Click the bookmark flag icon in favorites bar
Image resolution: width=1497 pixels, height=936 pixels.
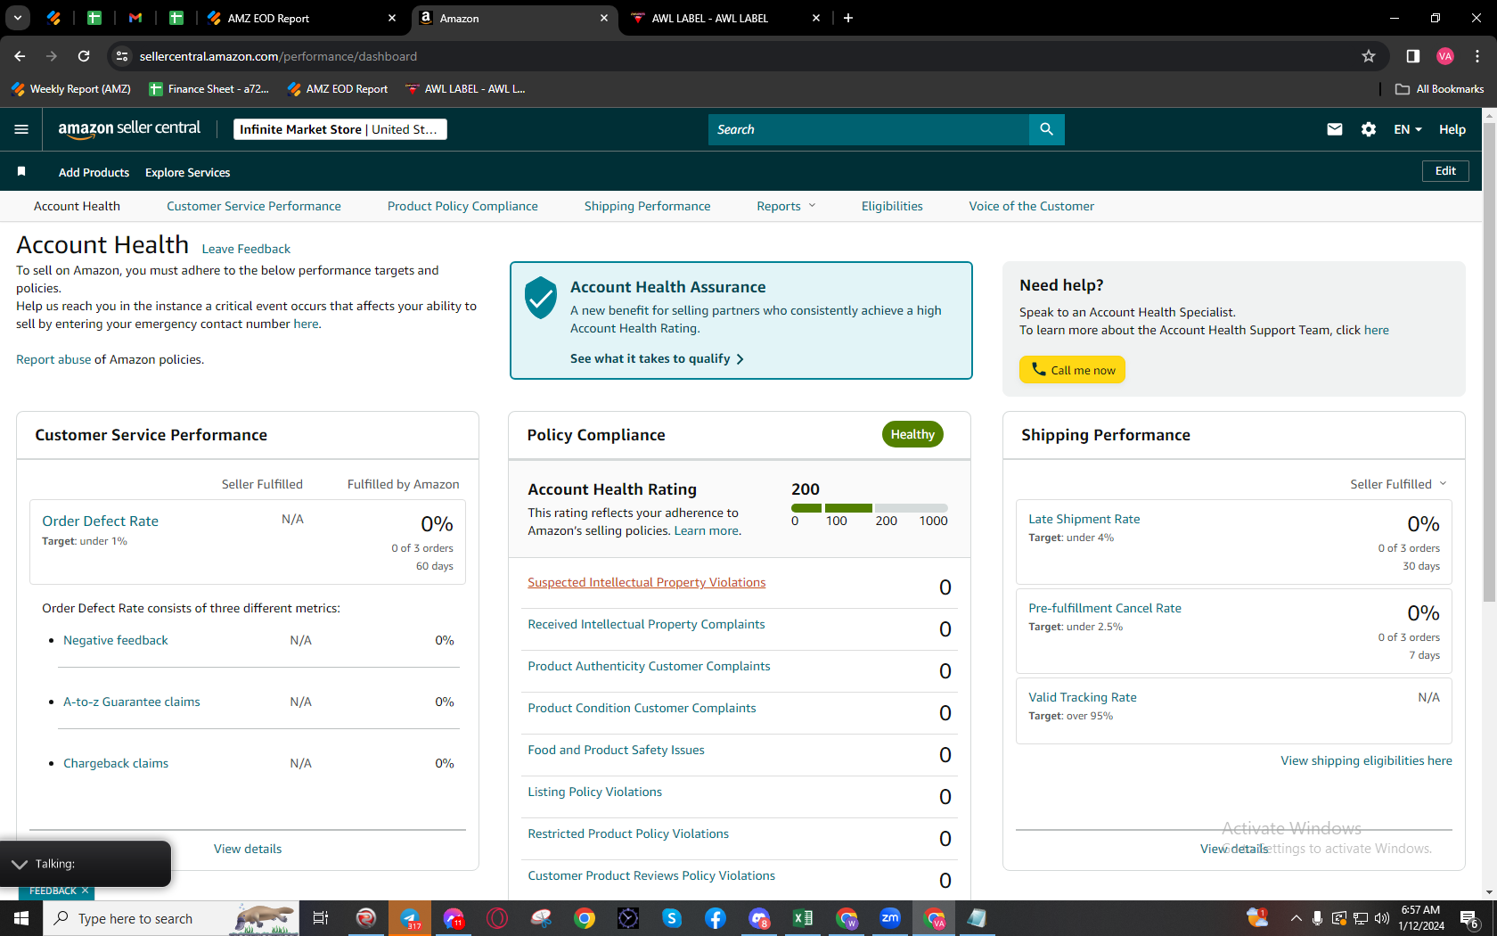coord(21,171)
